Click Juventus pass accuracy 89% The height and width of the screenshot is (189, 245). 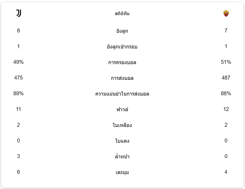[x=18, y=93]
